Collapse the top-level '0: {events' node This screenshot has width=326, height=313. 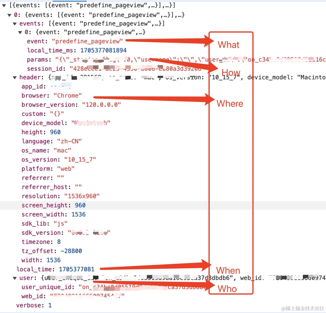[x=9, y=15]
